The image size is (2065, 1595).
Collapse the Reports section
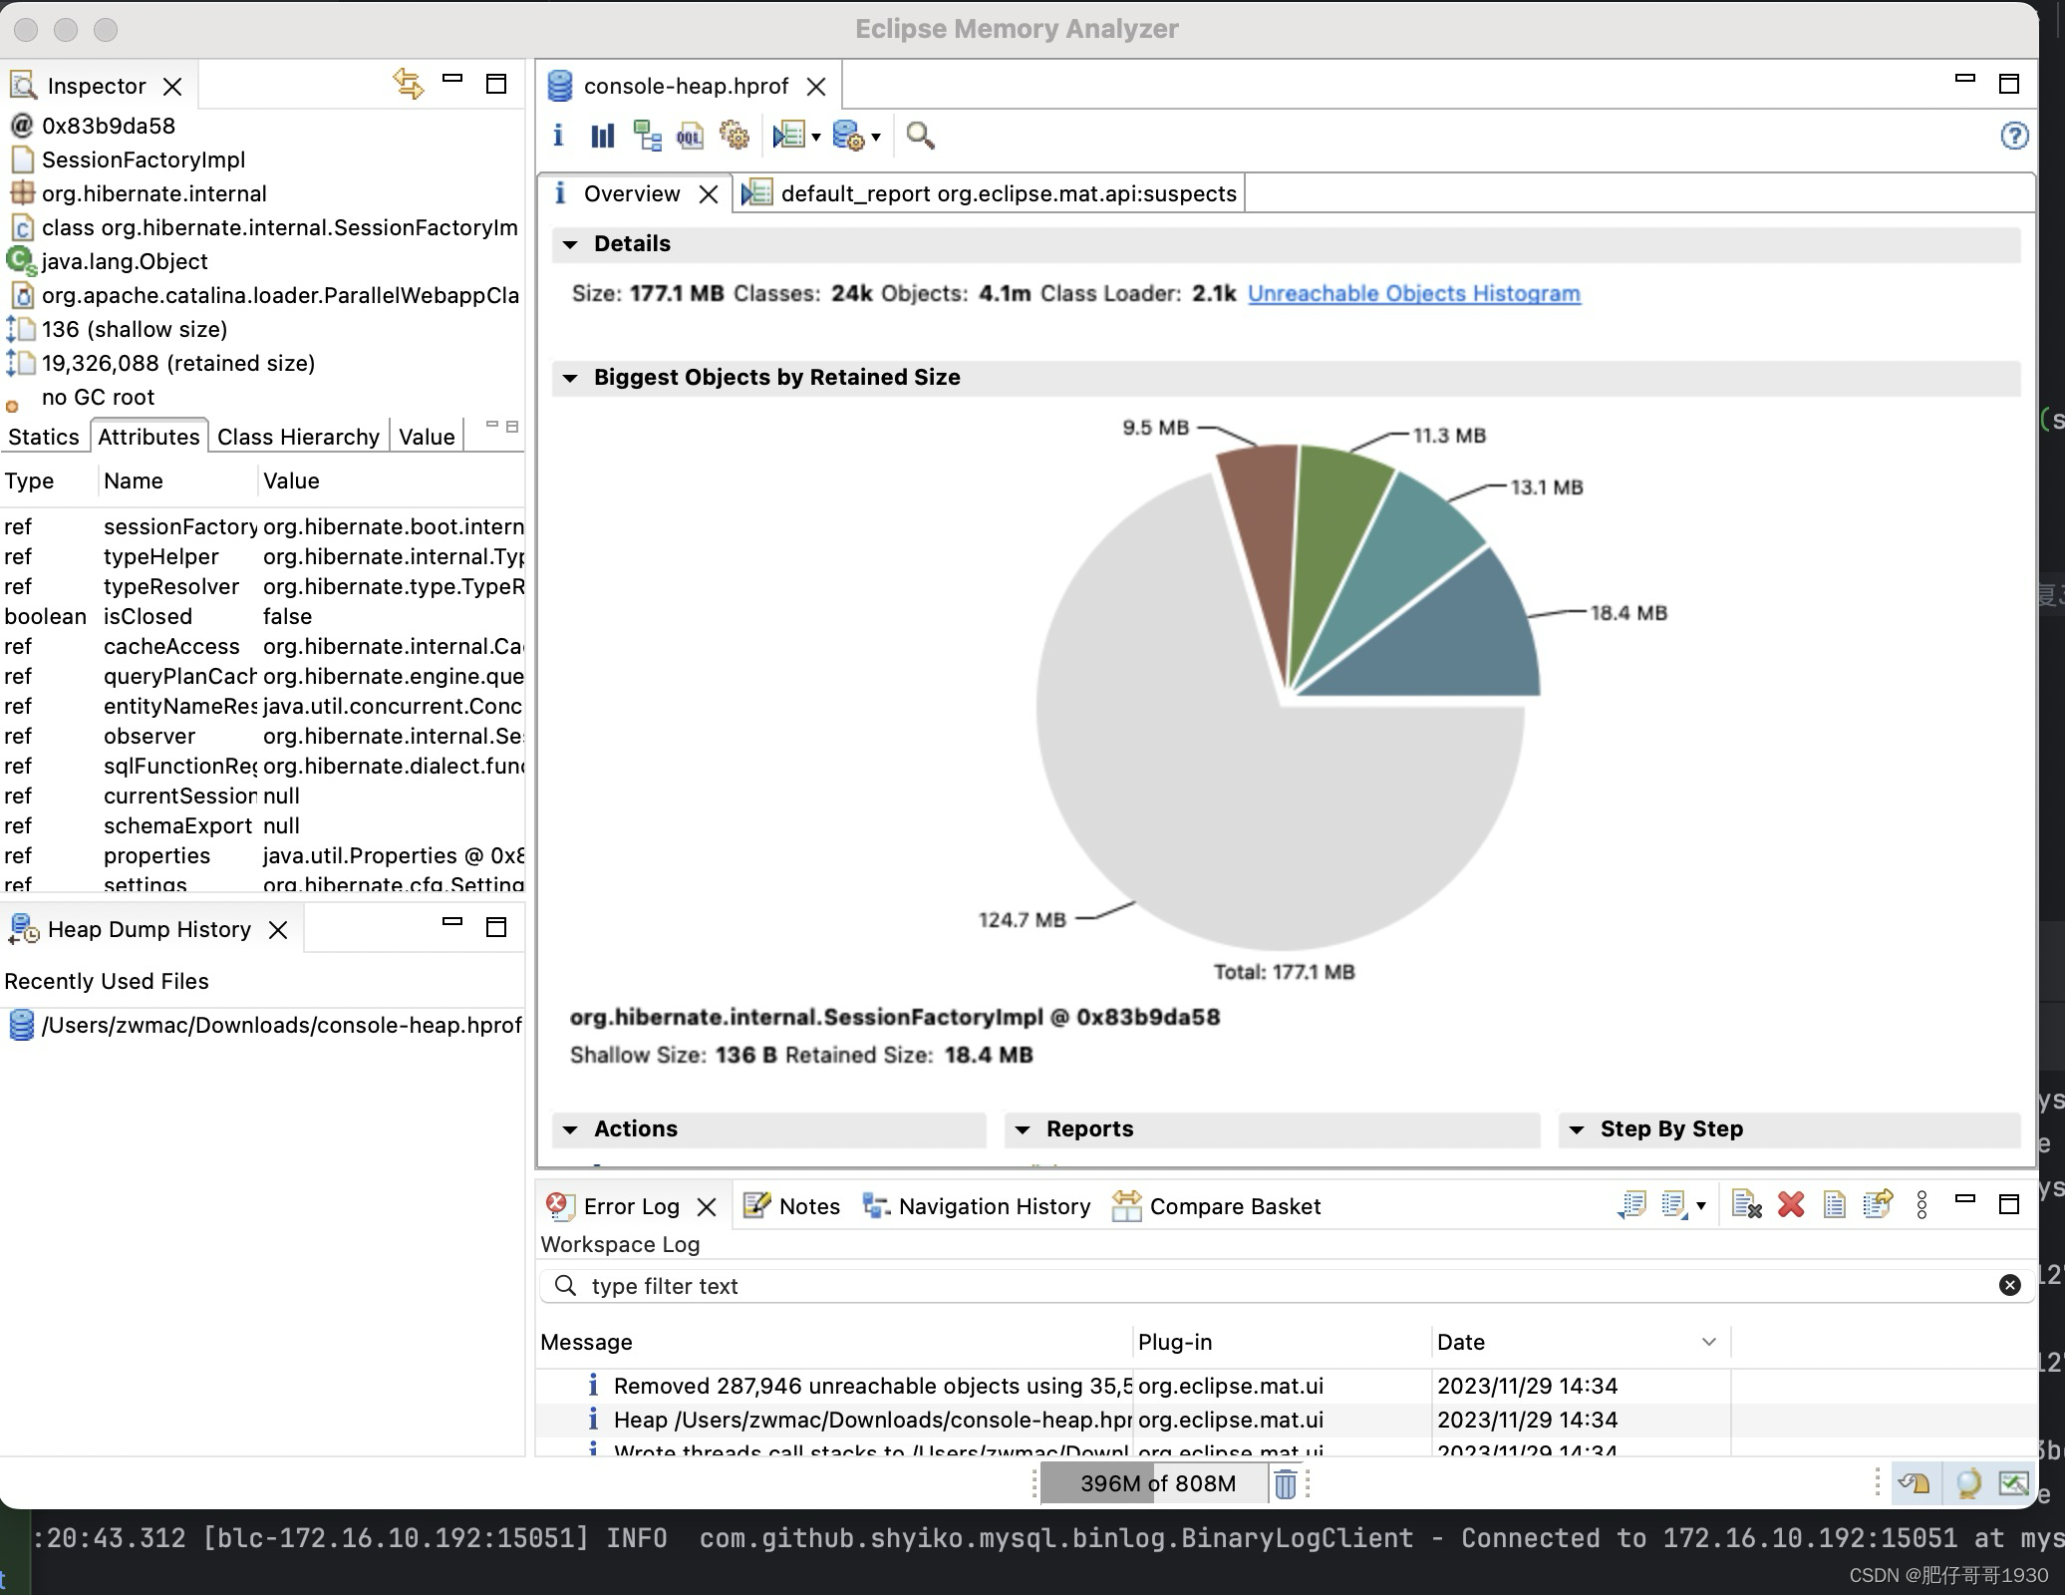click(x=1023, y=1129)
